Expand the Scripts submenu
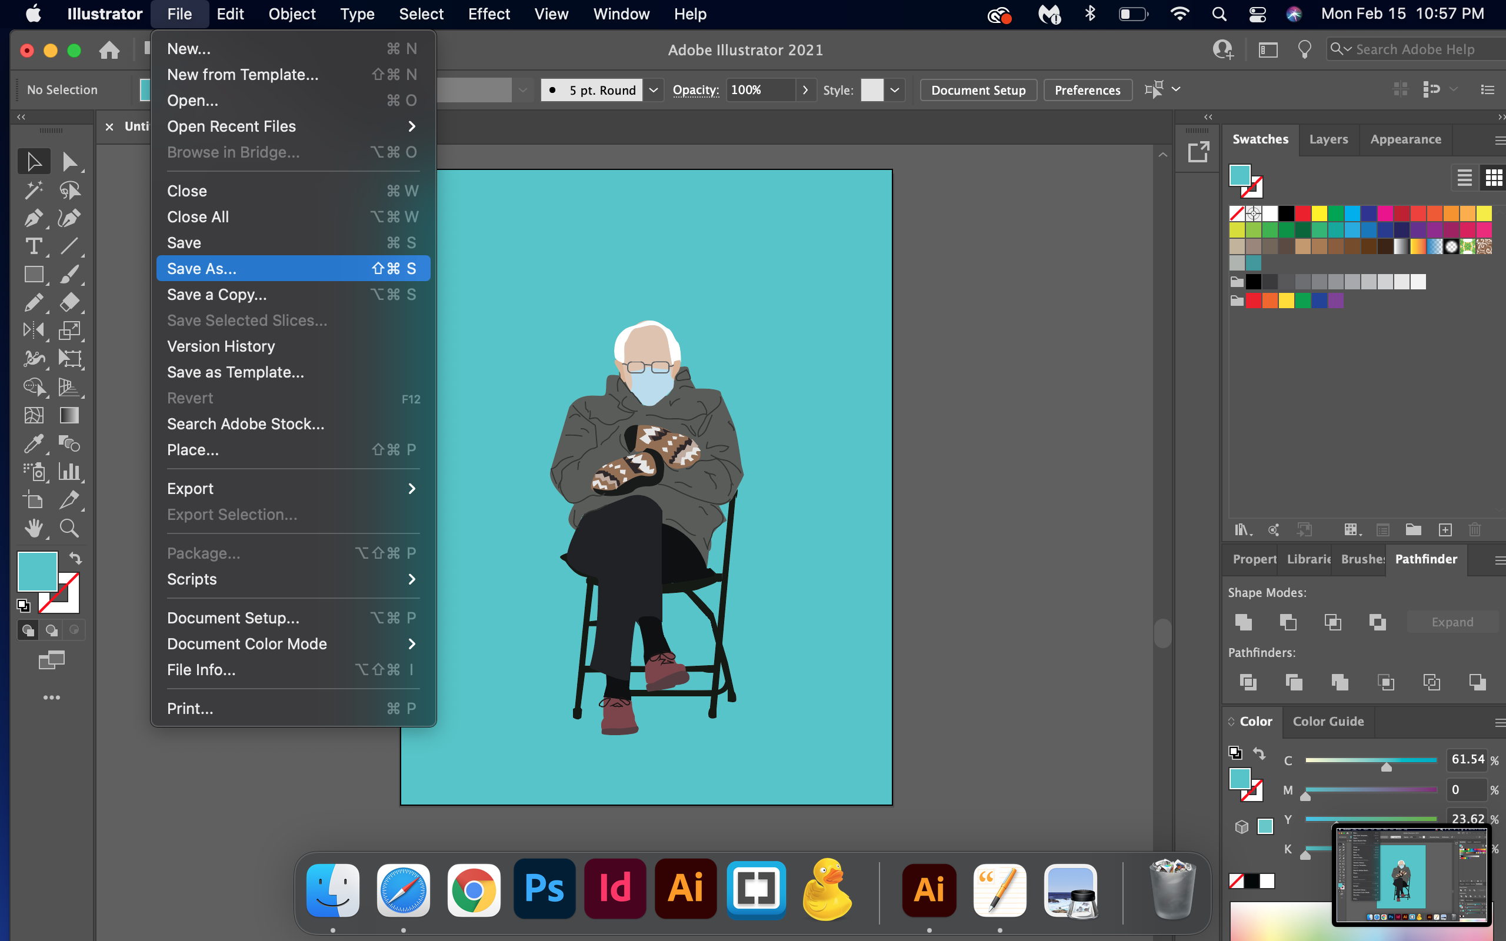The width and height of the screenshot is (1506, 941). [292, 579]
